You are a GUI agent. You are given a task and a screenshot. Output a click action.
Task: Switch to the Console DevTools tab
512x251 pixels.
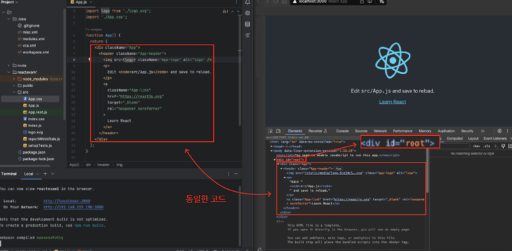coord(342,131)
